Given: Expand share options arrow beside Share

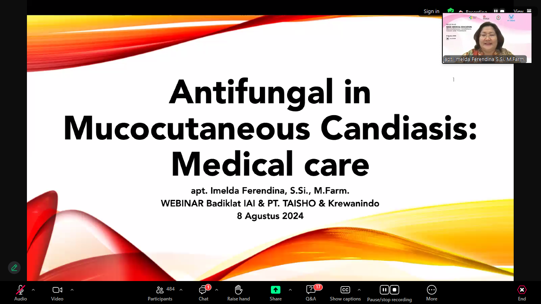Looking at the screenshot, I should [290, 290].
